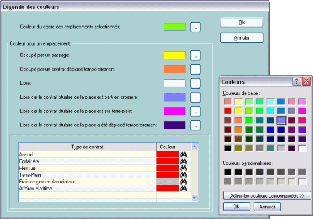Viewport: 313px width, 219px height.
Task: Click binoculars icon in Mensuel row
Action: coord(183,168)
